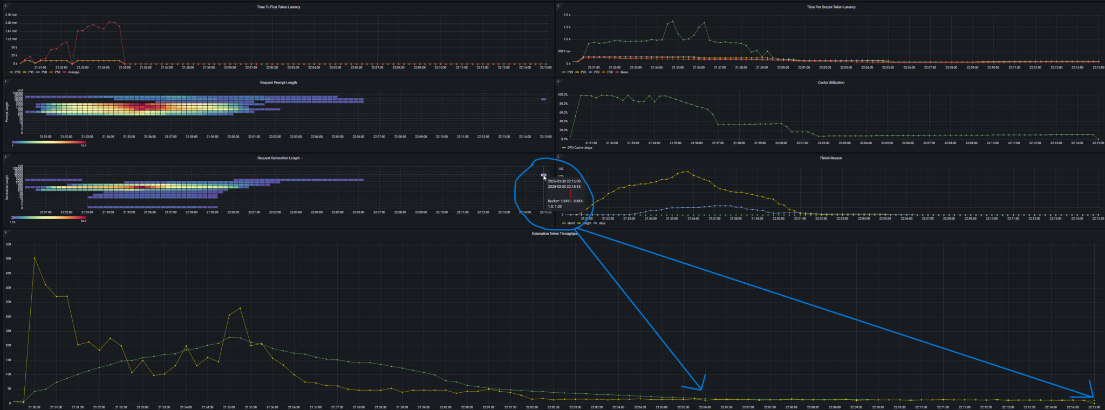
Task: Open Time Per Output Token Latency title menu
Action: [x=831, y=7]
